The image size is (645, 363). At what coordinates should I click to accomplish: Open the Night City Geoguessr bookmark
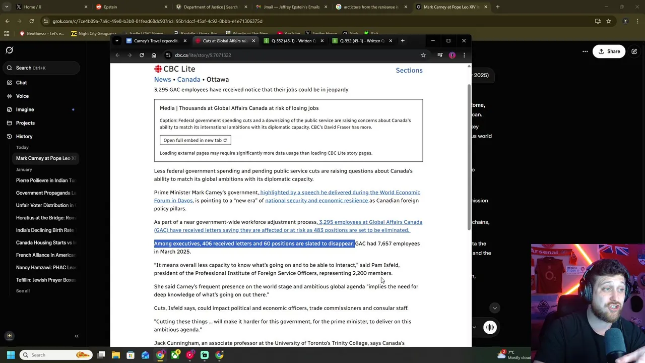click(94, 34)
